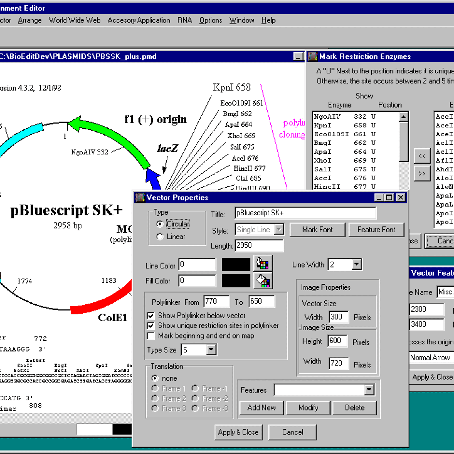This screenshot has height=454, width=454.
Task: Open the Accesory Application menu
Action: (139, 20)
